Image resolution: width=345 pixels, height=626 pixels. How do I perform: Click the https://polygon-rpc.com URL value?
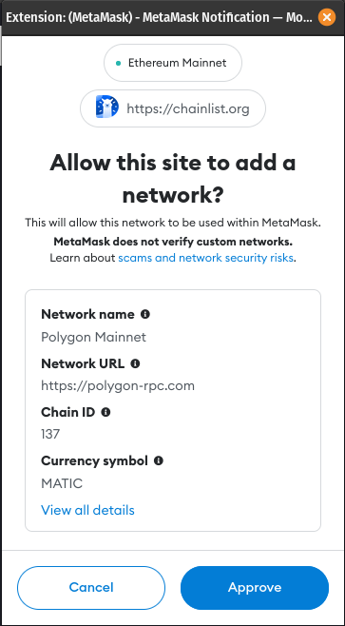[118, 386]
